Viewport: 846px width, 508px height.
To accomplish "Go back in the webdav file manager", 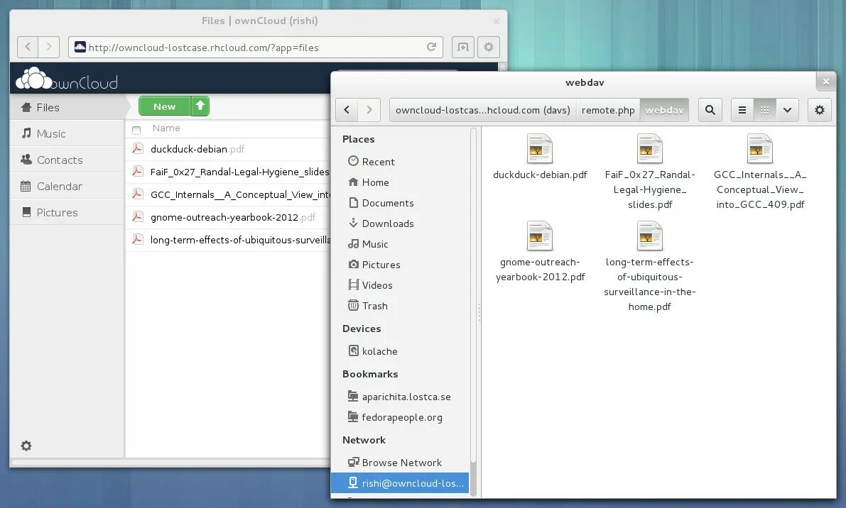I will coord(347,110).
